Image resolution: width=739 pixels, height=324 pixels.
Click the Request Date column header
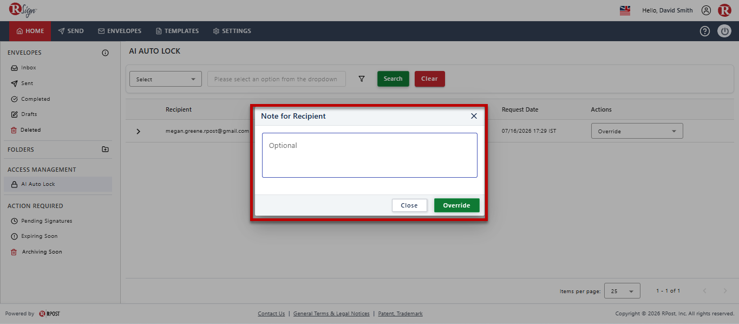tap(520, 109)
